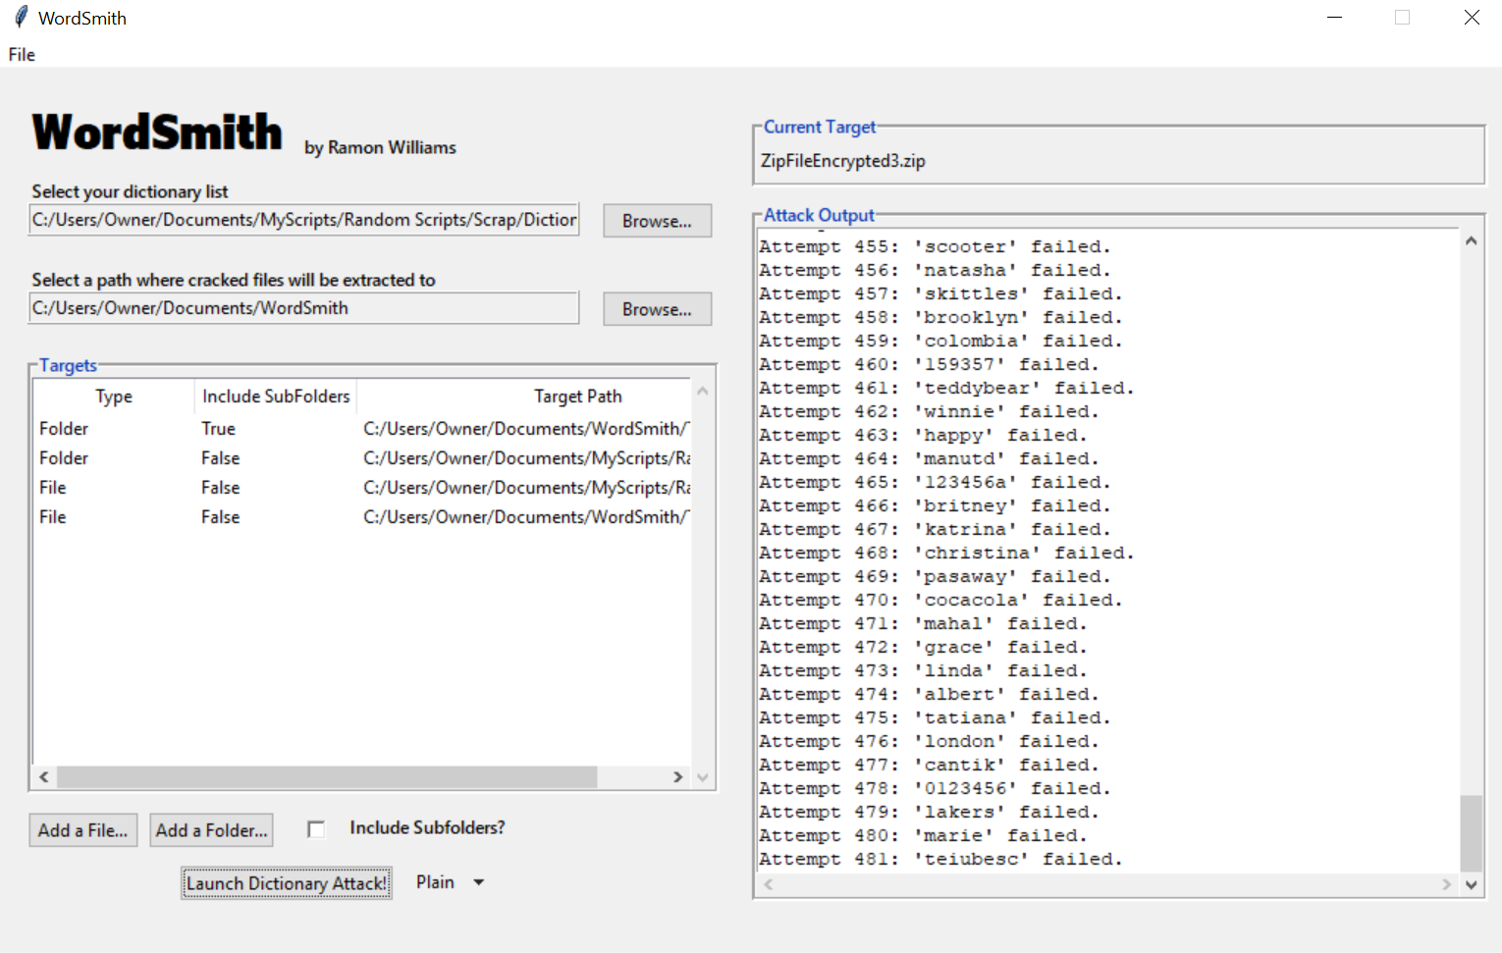The height and width of the screenshot is (953, 1502).
Task: Click up arrow of Targets vertical scrollbar
Action: click(702, 391)
